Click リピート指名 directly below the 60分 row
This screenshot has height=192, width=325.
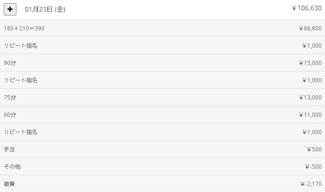21,132
